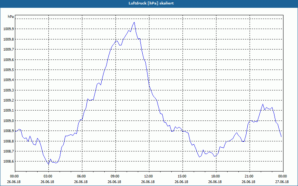Screen dimensions: 298x186
Task: Select the '1009,0' y-axis value
Action: pyautogui.click(x=9, y=121)
